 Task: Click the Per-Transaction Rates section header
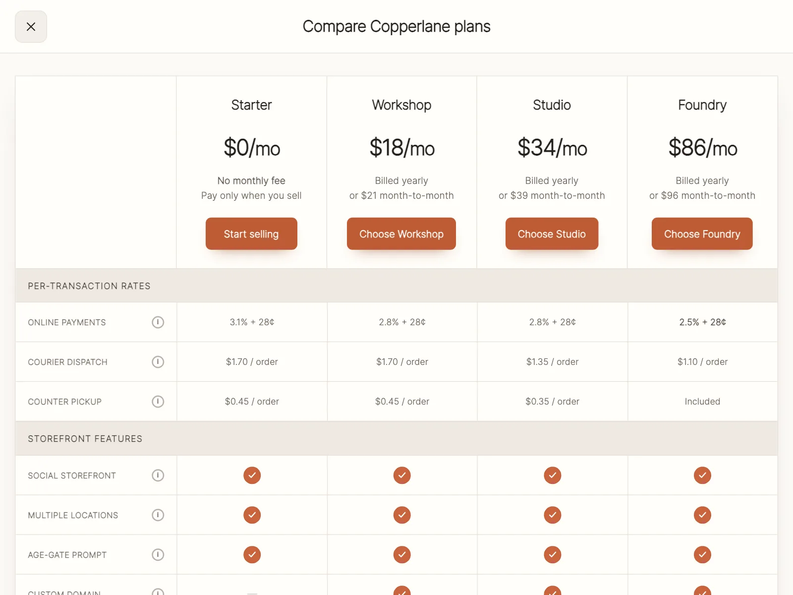click(396, 286)
